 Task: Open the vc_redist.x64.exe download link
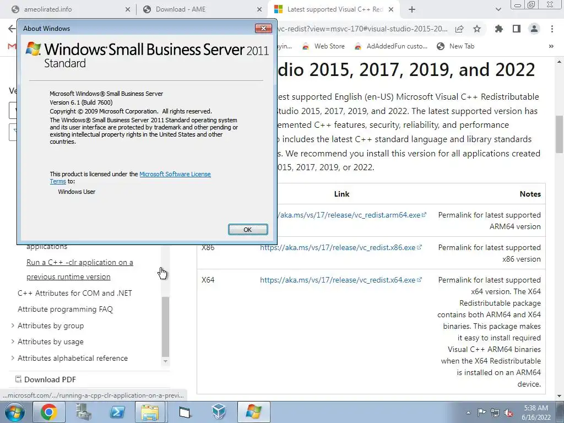tap(341, 280)
